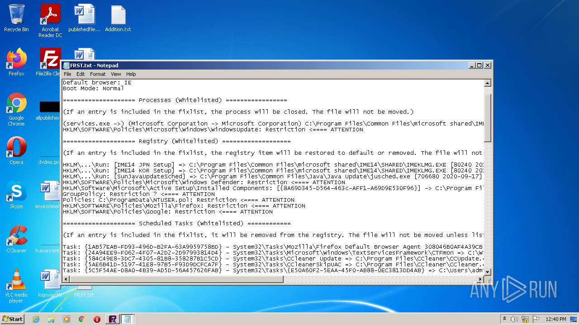Click the 'Registry (Whitelisted)' section header
The height and width of the screenshot is (325, 579).
point(177,141)
